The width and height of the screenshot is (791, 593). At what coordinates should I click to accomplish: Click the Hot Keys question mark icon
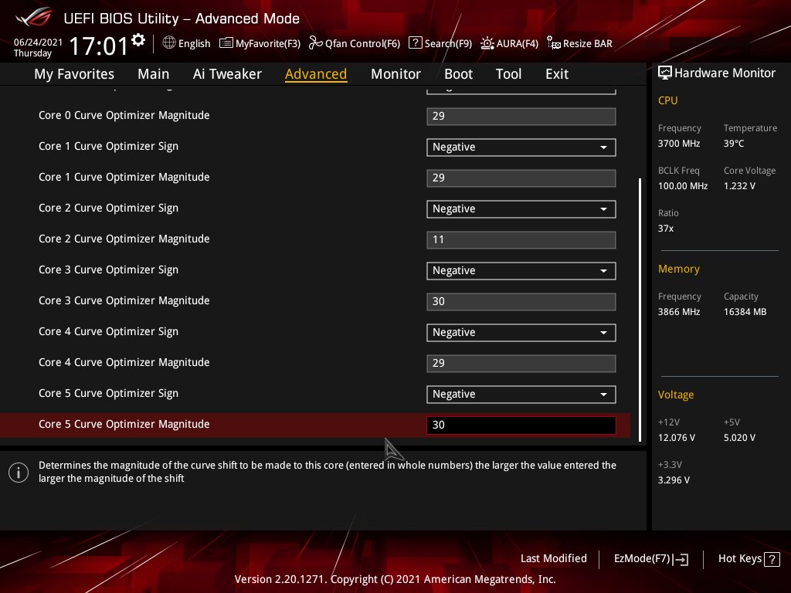772,559
